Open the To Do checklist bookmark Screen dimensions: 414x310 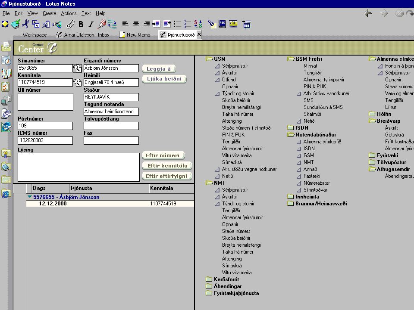click(6, 87)
